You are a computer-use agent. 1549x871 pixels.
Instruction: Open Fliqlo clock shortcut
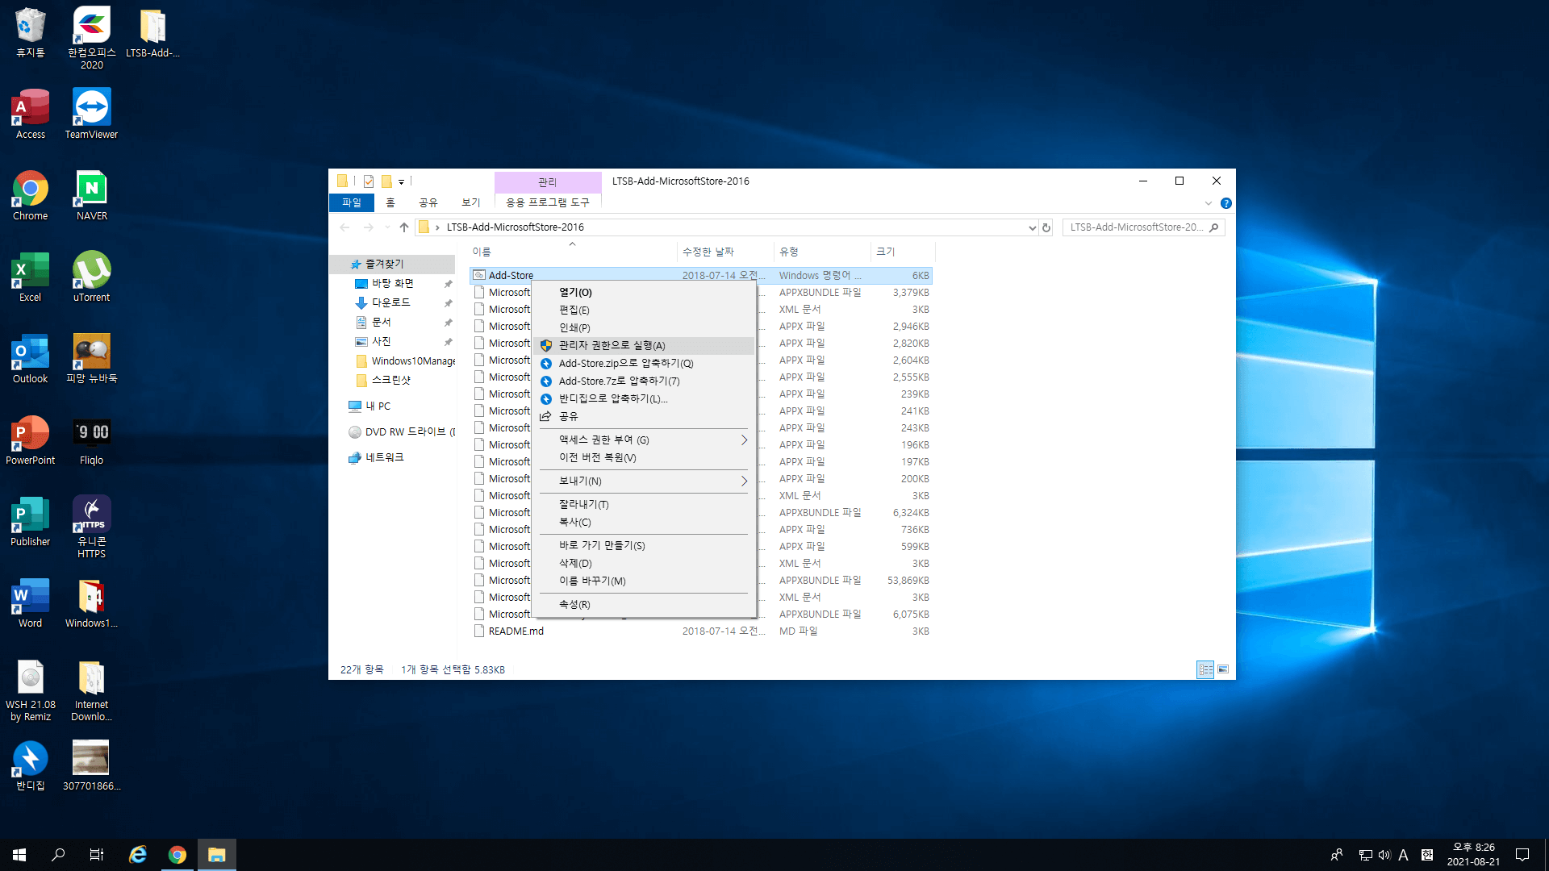[x=91, y=440]
